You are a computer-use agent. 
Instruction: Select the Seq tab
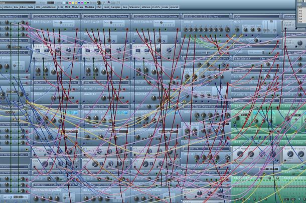pyautogui.click(x=125, y=7)
